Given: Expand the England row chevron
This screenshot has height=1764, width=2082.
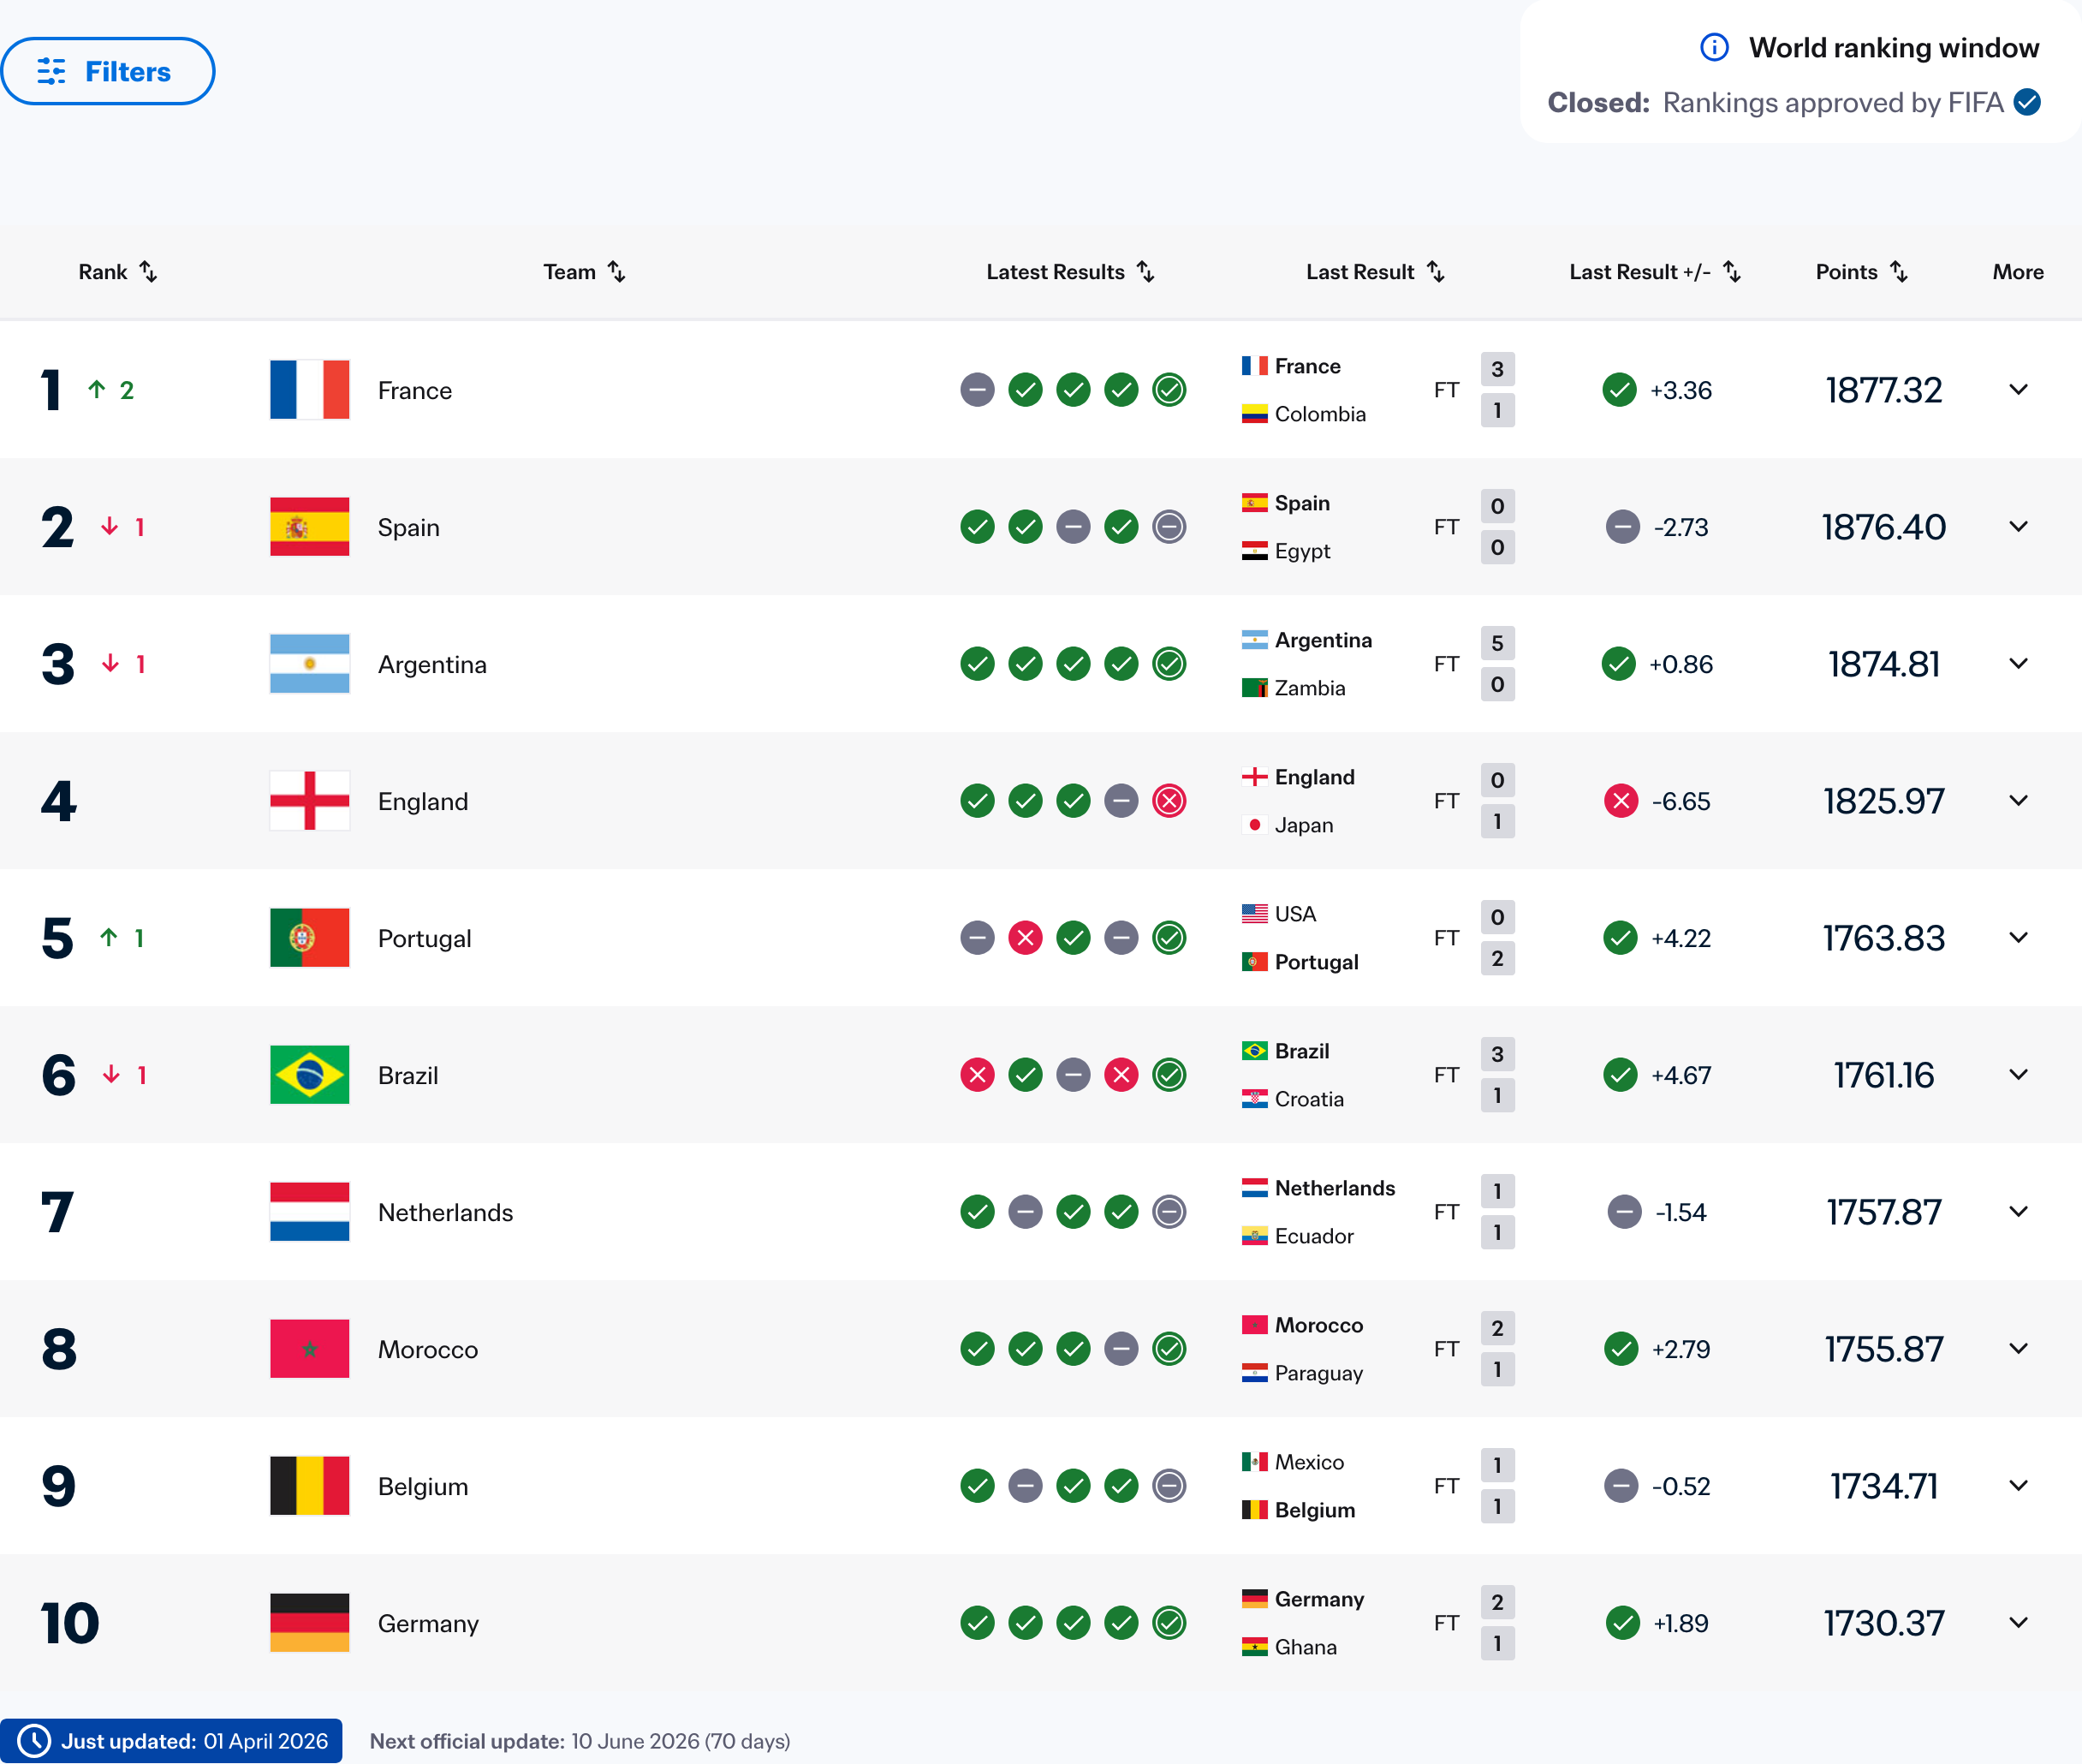Looking at the screenshot, I should (2017, 801).
